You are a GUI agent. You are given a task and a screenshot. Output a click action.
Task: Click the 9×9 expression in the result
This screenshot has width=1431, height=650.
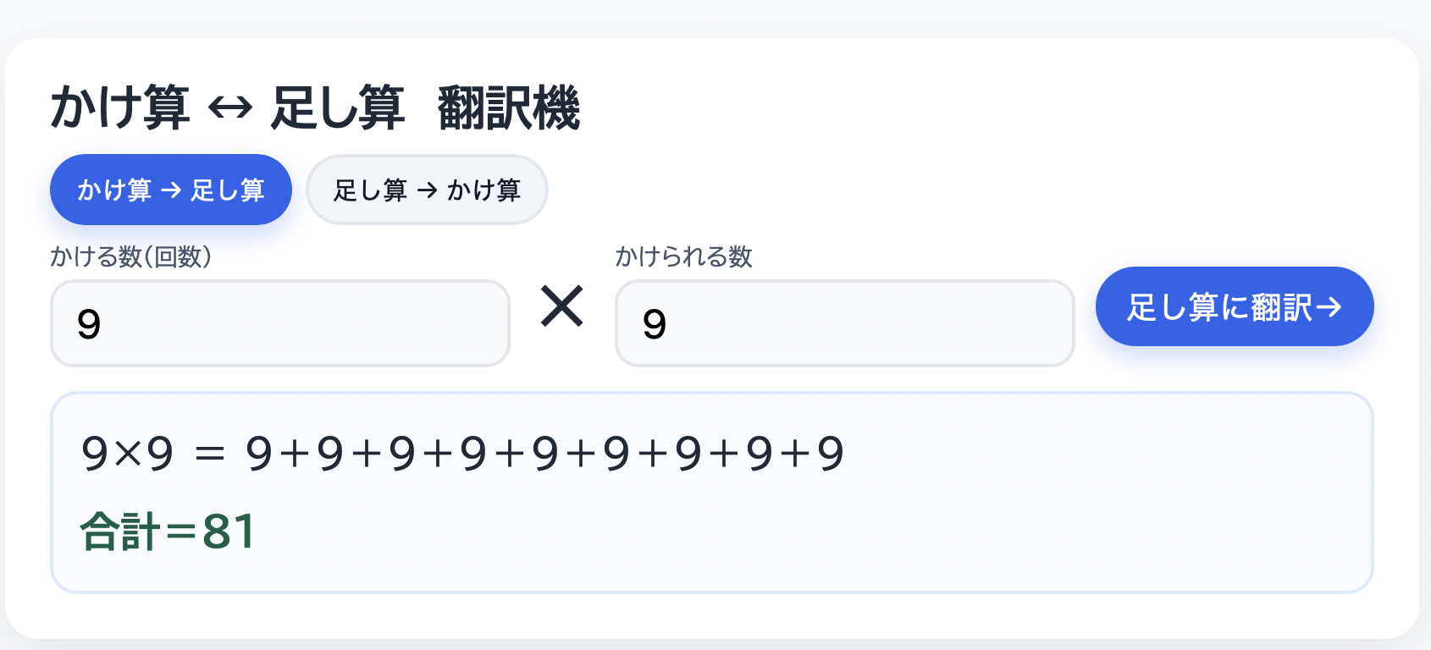click(x=127, y=454)
